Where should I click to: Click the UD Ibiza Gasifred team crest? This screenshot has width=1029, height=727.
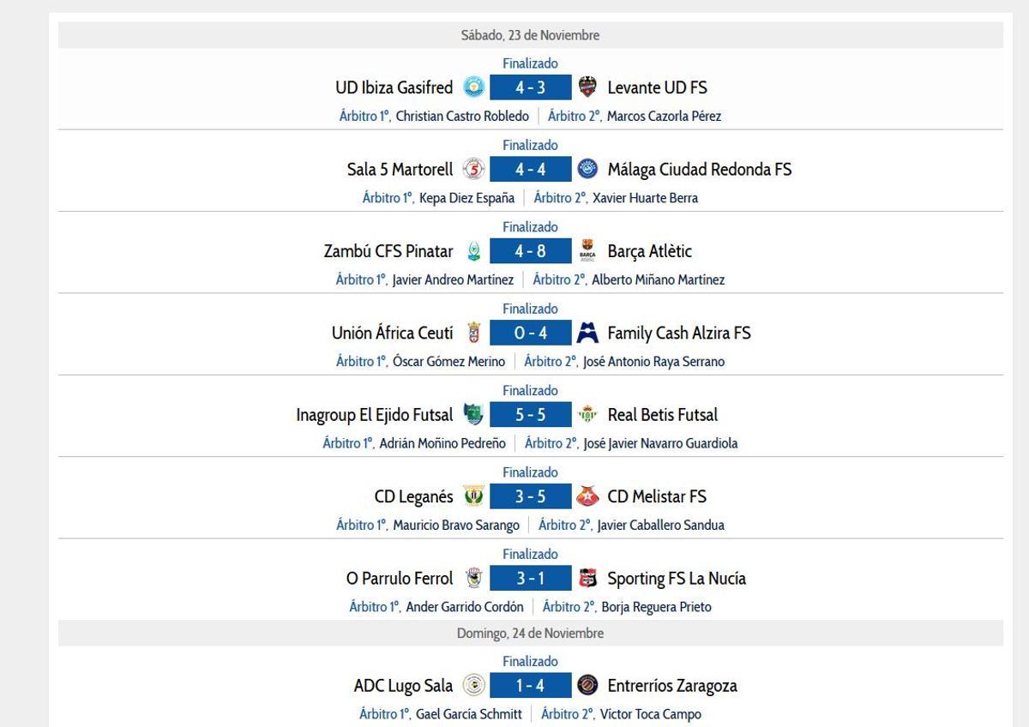point(473,87)
